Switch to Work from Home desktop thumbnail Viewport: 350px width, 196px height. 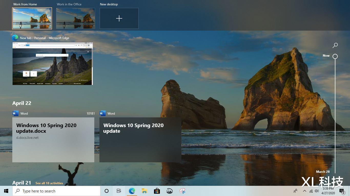[x=32, y=18]
